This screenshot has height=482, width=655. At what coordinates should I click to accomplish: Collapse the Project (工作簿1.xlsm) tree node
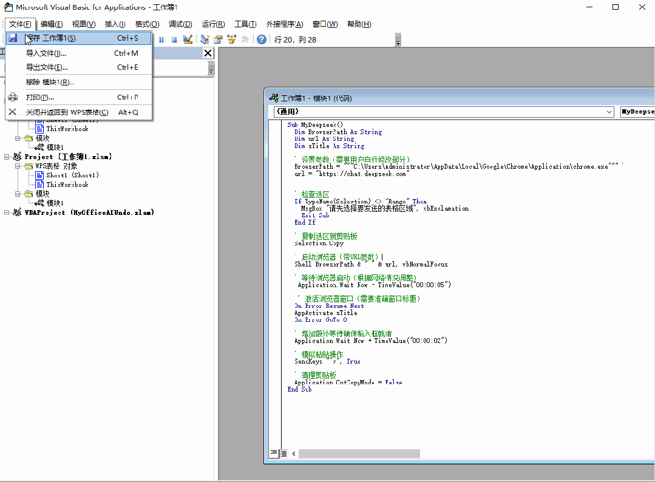click(x=7, y=157)
